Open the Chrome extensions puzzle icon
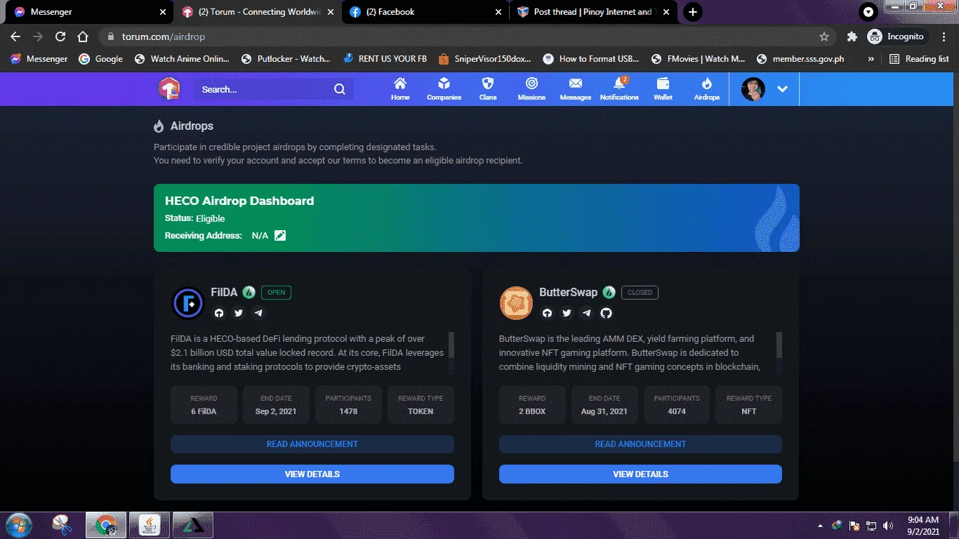This screenshot has height=539, width=959. 852,36
